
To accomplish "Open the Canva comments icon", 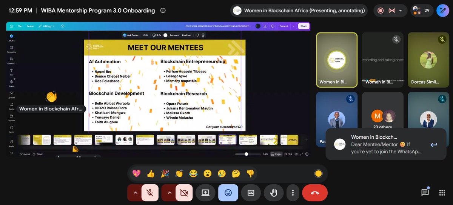I will pos(273,26).
